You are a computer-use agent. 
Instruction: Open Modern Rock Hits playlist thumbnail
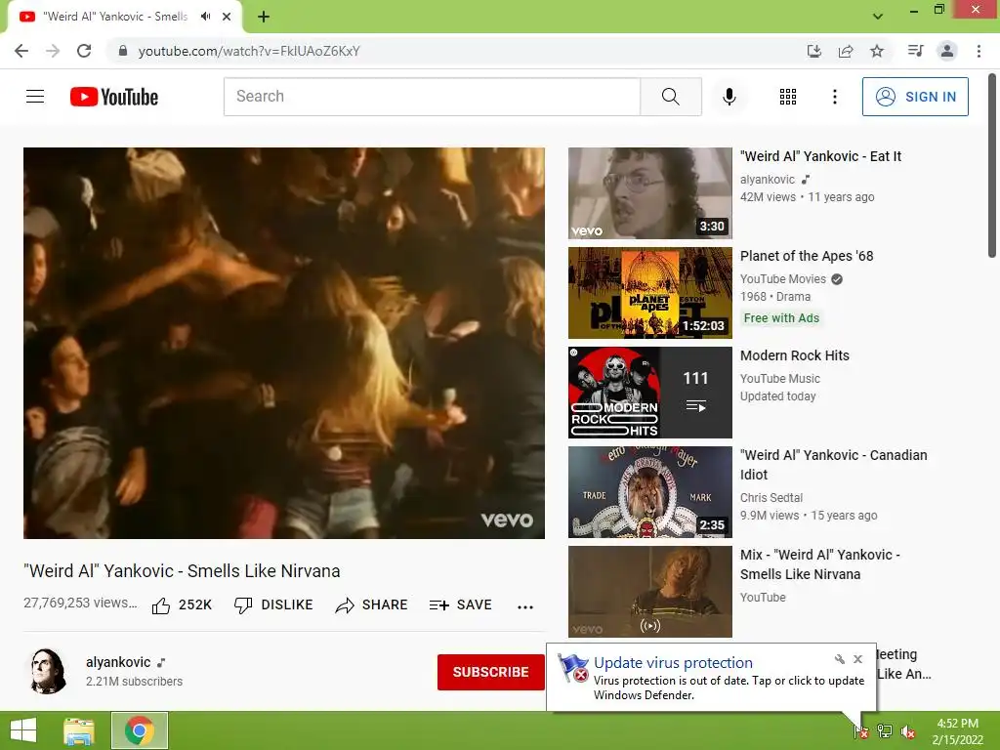pyautogui.click(x=649, y=393)
